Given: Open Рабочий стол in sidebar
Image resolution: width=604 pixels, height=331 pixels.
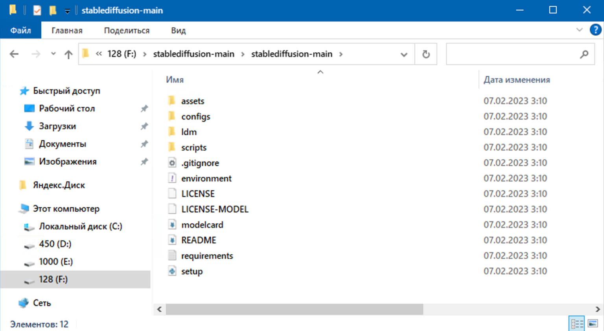Looking at the screenshot, I should point(67,108).
